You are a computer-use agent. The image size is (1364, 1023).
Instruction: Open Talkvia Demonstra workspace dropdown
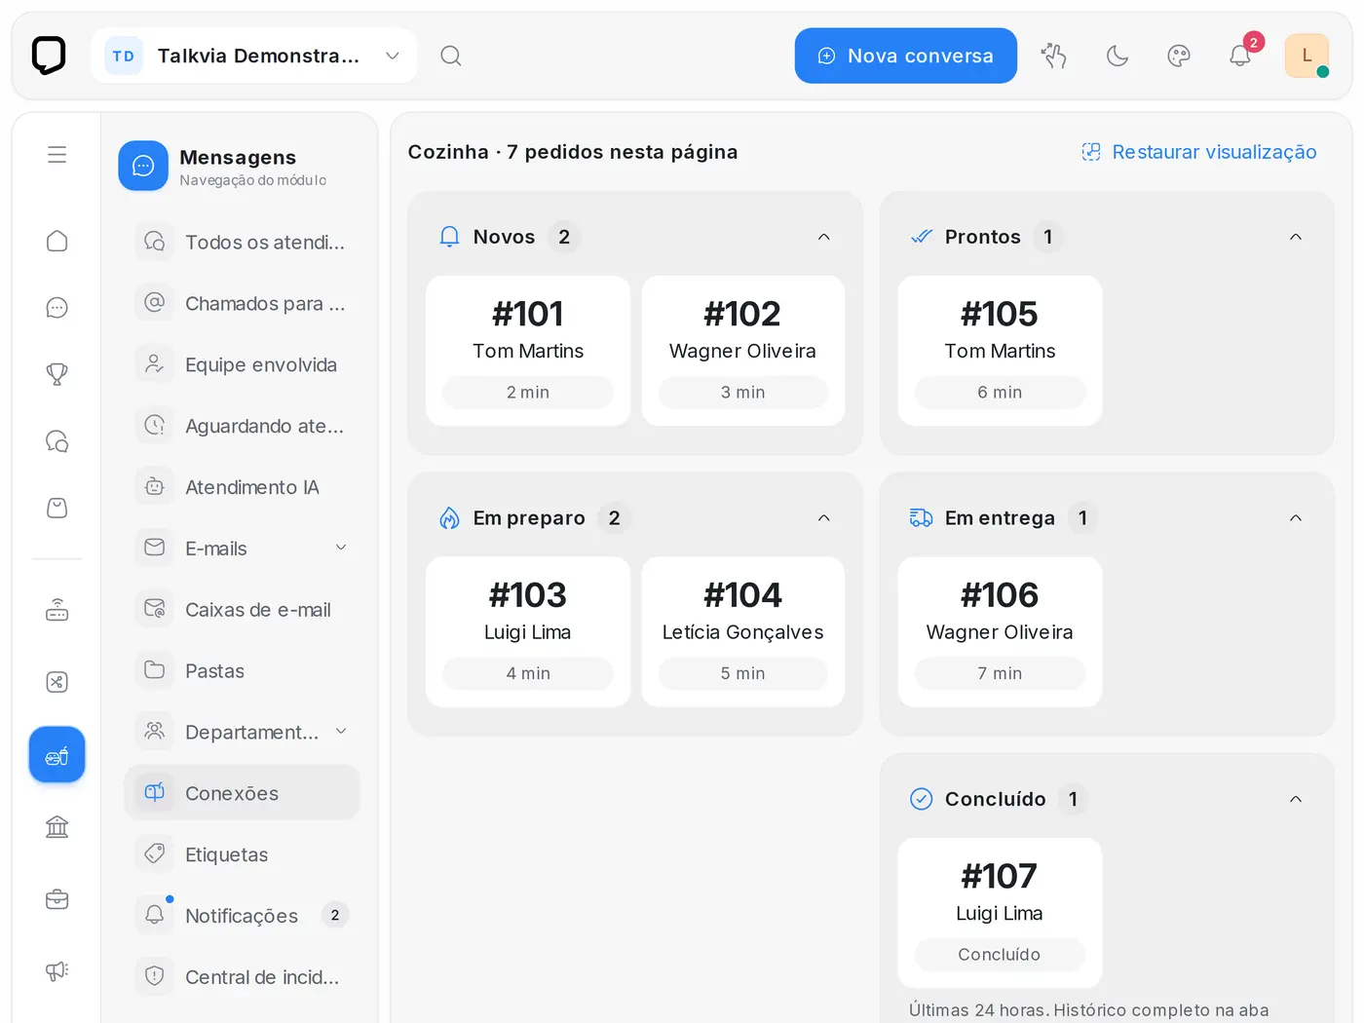click(x=254, y=56)
